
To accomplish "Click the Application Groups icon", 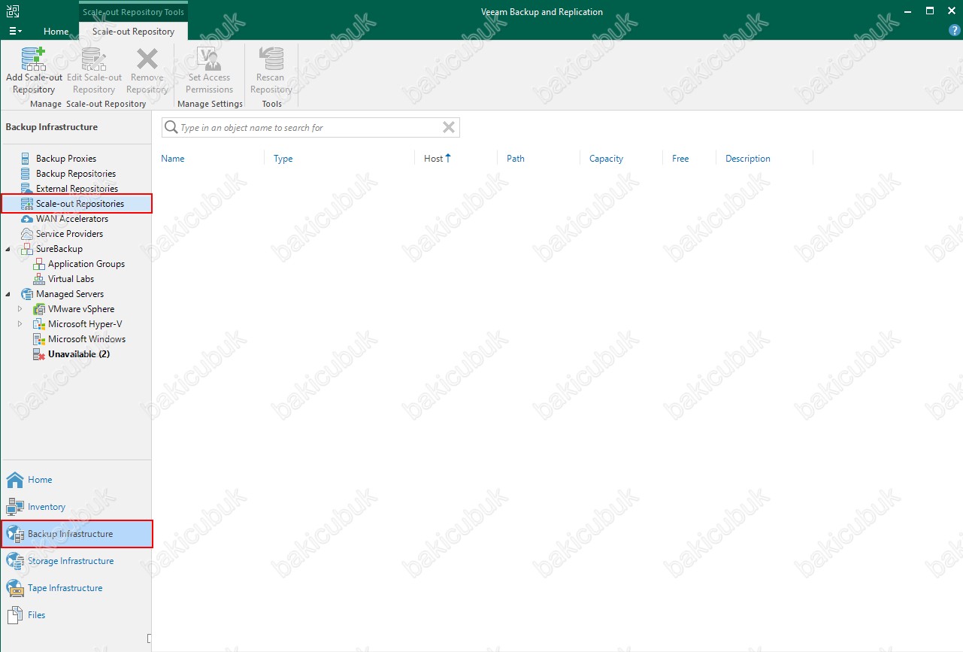I will (39, 264).
